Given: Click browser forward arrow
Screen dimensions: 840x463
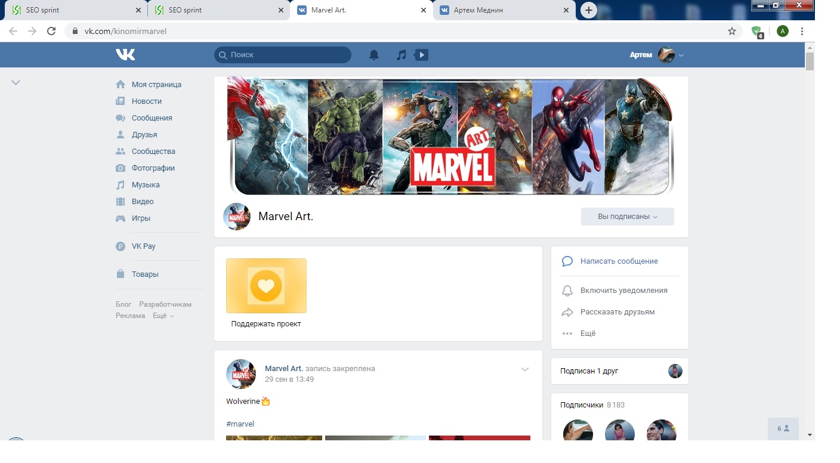Looking at the screenshot, I should coord(32,31).
